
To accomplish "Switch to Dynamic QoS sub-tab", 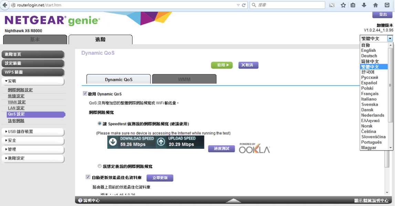I will pos(119,79).
